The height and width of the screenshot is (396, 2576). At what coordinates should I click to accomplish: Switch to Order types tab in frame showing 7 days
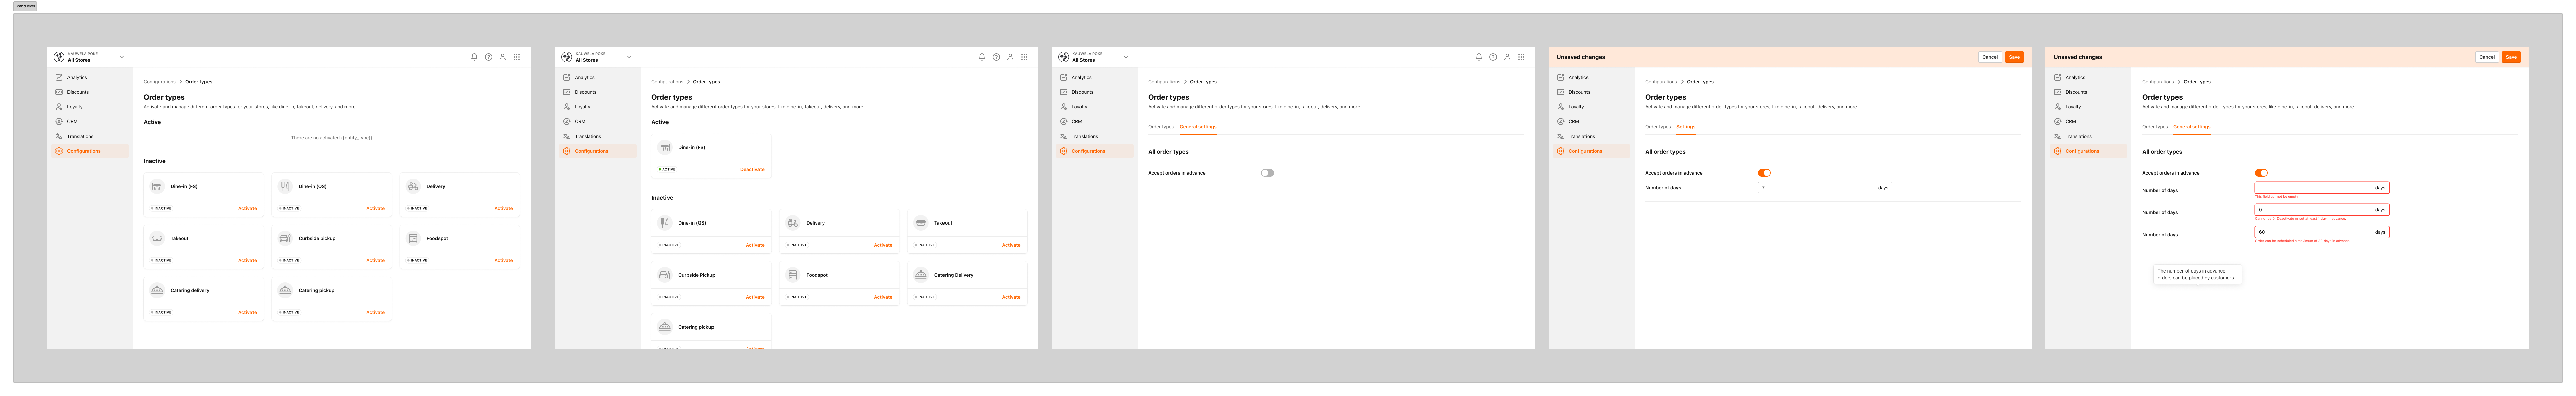[1658, 127]
